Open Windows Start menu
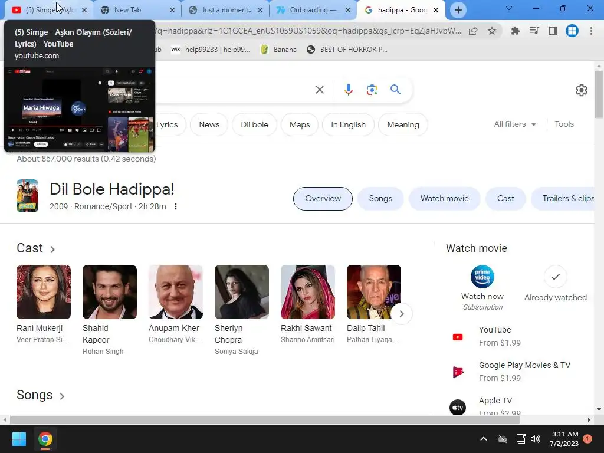The image size is (604, 453). pos(19,439)
